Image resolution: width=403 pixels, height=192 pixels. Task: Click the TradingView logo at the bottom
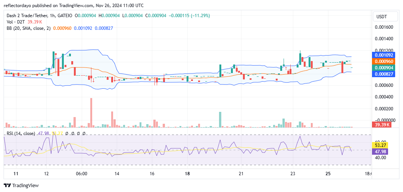coord(21,185)
